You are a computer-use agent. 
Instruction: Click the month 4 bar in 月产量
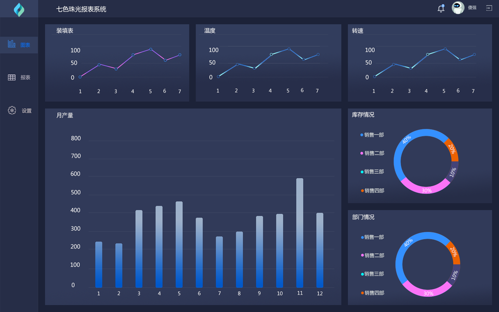pyautogui.click(x=159, y=247)
